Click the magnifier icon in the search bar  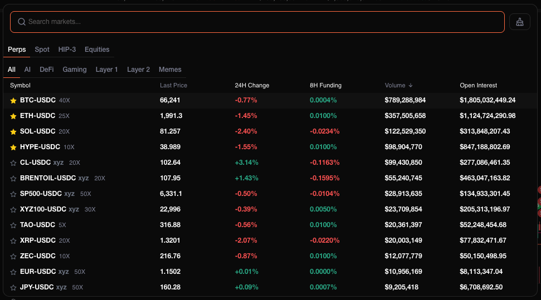click(x=22, y=22)
